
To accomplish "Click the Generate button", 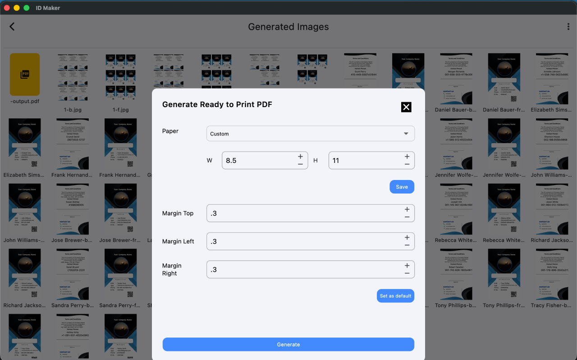I will pos(288,344).
